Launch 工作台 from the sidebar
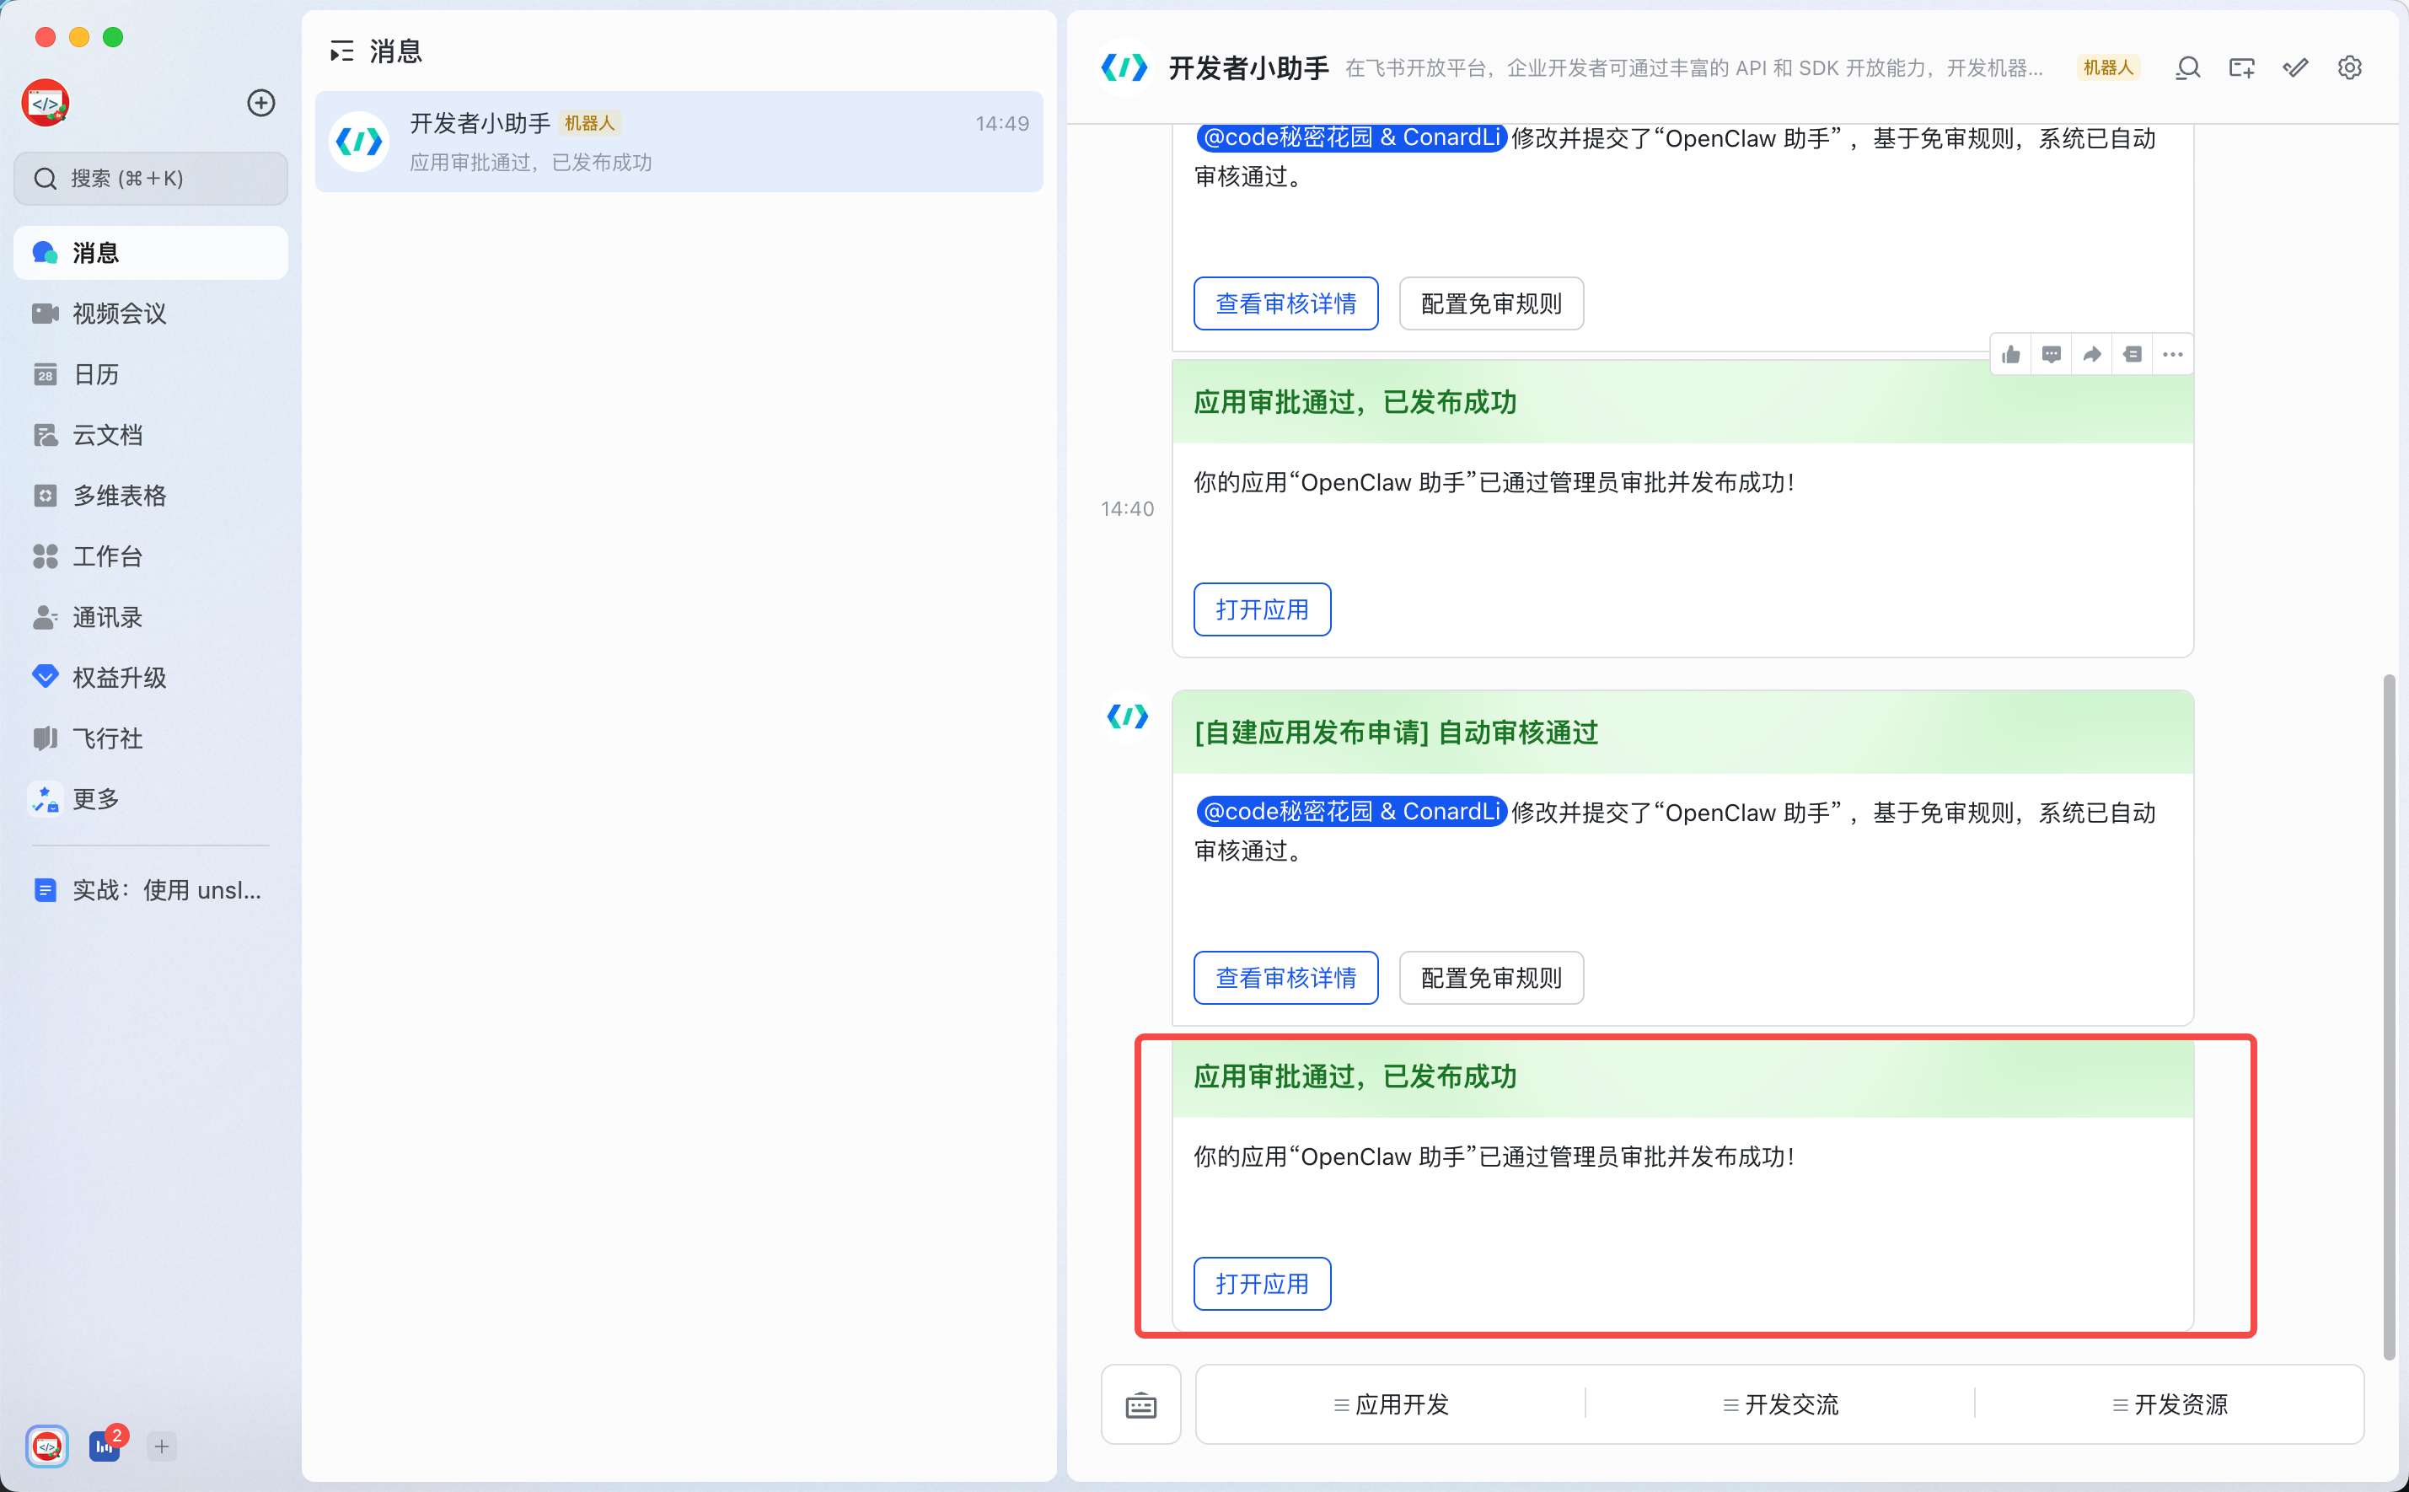 click(x=109, y=555)
